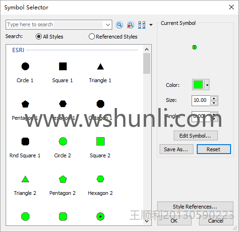Select the green Square 2 symbol

click(100, 141)
